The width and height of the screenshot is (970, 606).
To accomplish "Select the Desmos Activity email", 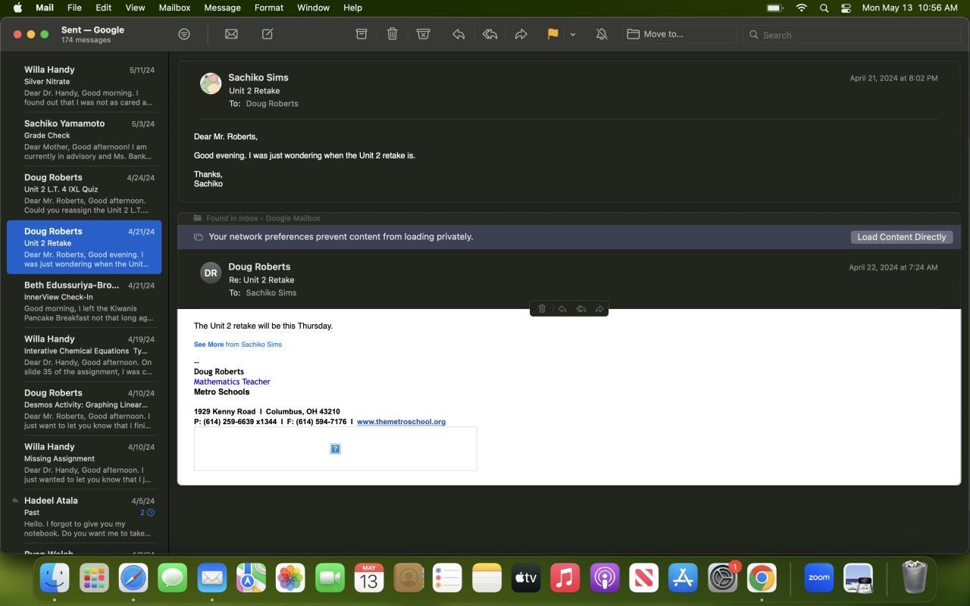I will click(x=84, y=409).
